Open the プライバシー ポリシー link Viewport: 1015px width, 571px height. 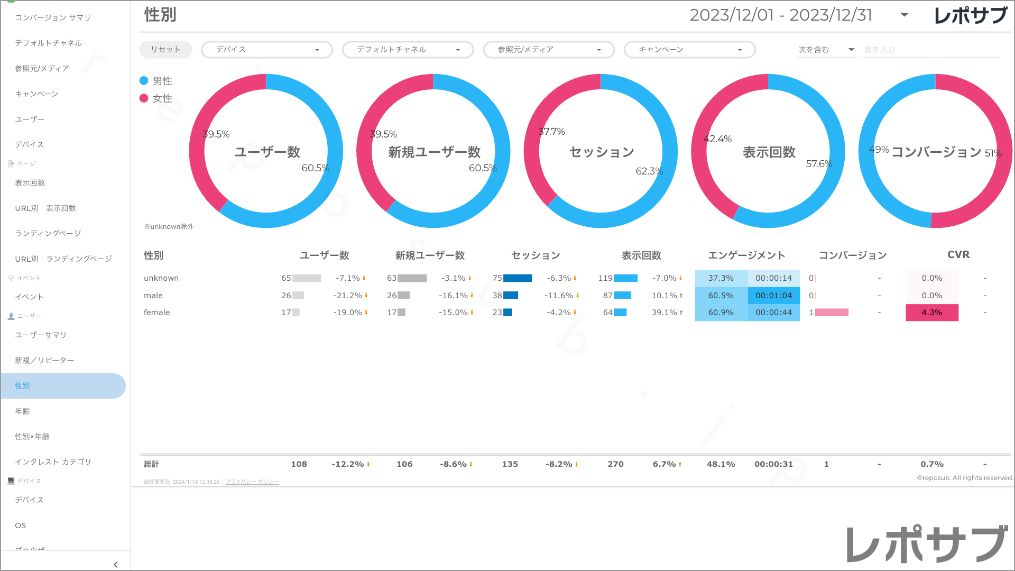252,482
